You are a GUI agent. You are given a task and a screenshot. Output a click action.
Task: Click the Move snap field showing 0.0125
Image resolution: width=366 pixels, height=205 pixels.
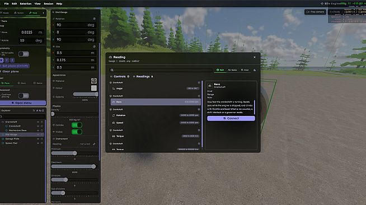31,32
